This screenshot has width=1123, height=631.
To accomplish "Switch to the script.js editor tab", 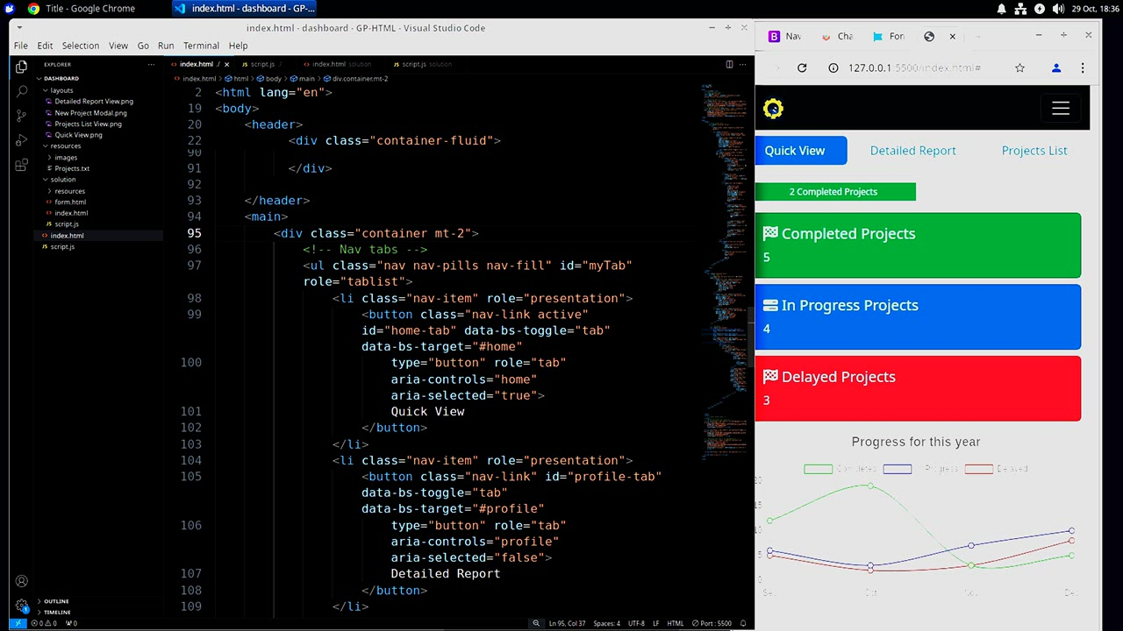I will 262,64.
